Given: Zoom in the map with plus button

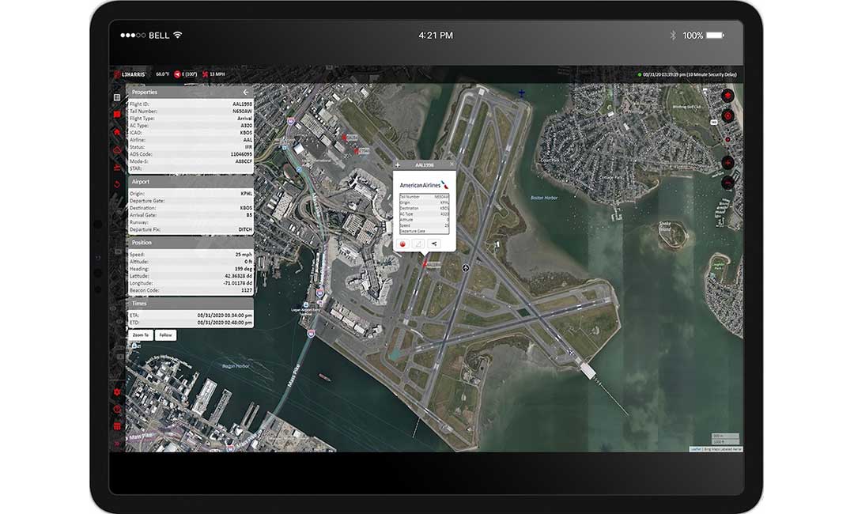Looking at the screenshot, I should (727, 163).
